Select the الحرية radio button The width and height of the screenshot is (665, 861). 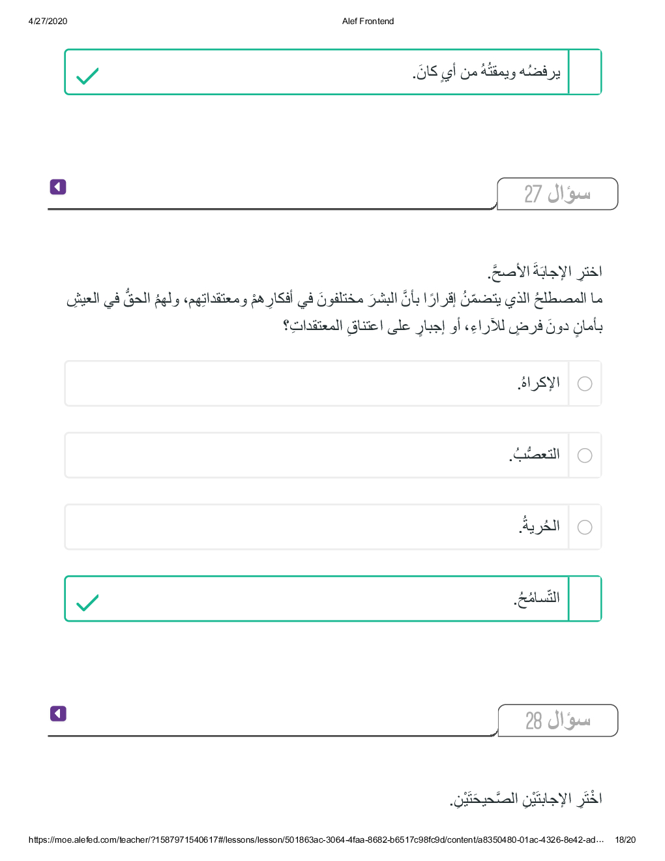[585, 527]
